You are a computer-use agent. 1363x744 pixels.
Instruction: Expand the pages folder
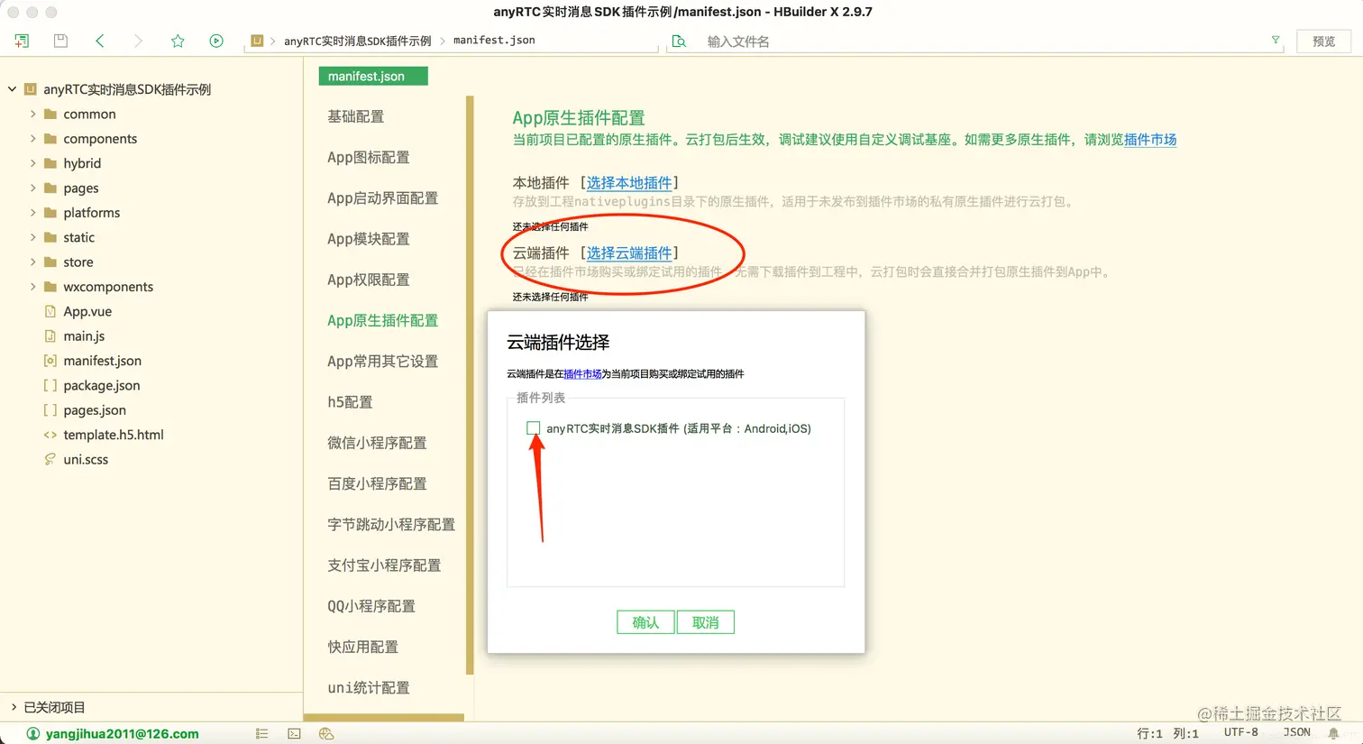point(33,188)
